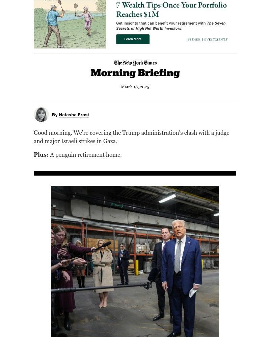
Task: Open the warehouse press conference photo
Action: 135,262
